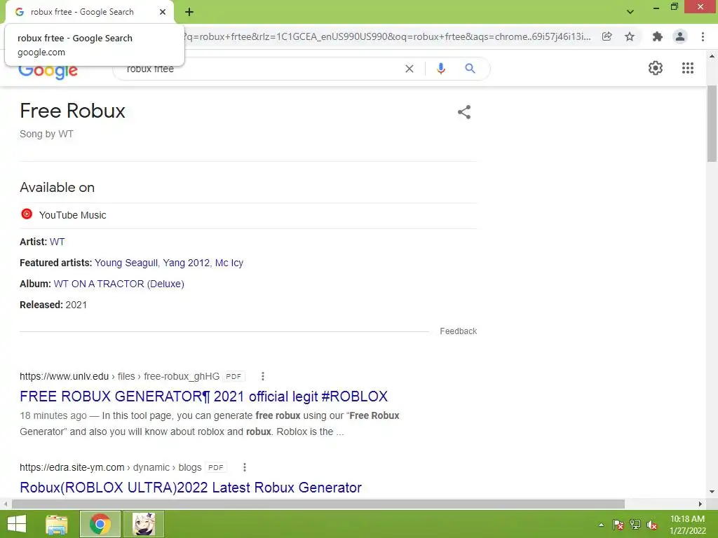Open the Chrome profile avatar
This screenshot has width=718, height=538.
pyautogui.click(x=680, y=36)
